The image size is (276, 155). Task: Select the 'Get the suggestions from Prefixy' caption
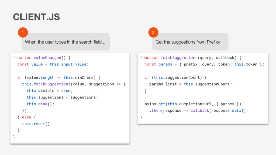[x=188, y=42]
